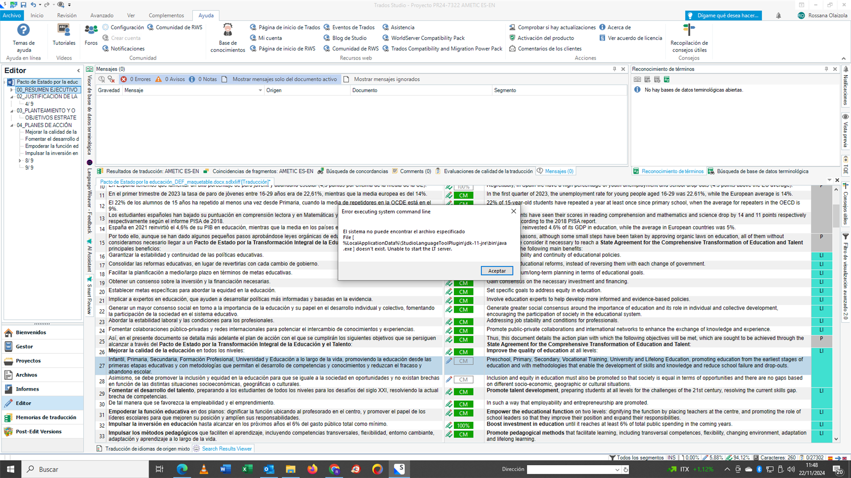
Task: Open the Todos los segmentos filter
Action: [636, 458]
